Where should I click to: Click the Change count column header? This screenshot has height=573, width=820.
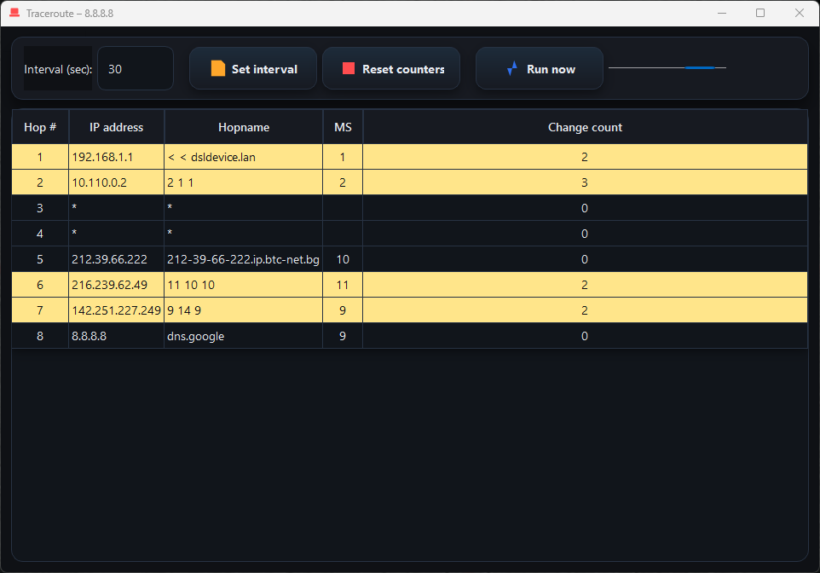[x=585, y=127]
